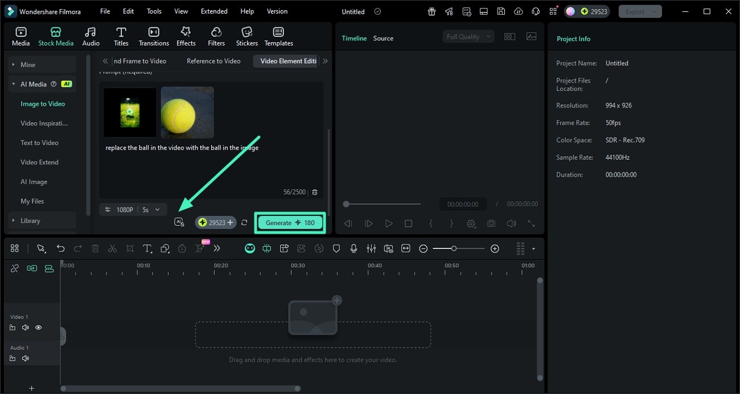The image size is (740, 394).
Task: Click the Generate 180 button
Action: pyautogui.click(x=290, y=222)
